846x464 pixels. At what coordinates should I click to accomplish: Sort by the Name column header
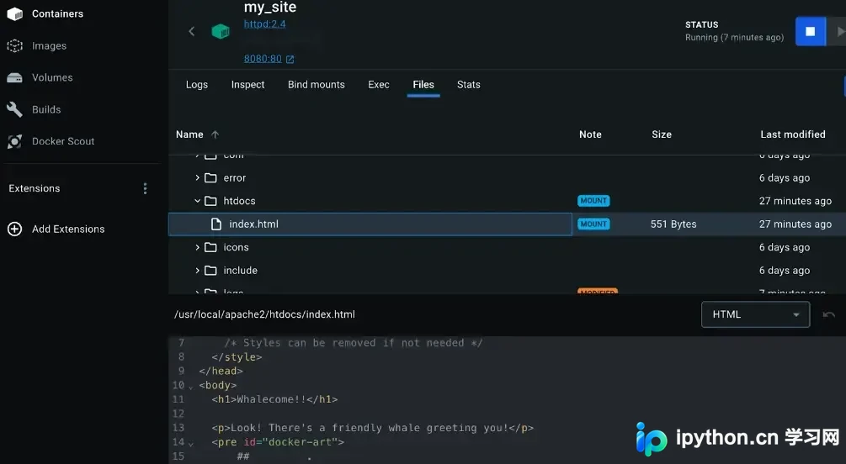point(189,134)
